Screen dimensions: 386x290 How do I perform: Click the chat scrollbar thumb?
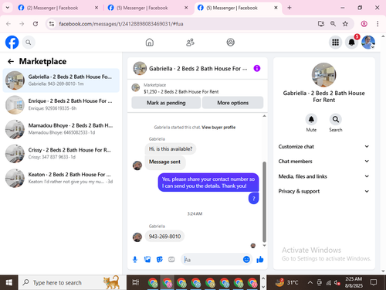point(264,202)
